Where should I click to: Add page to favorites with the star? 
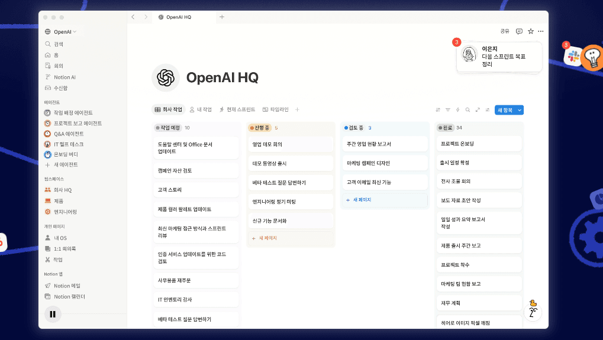tap(531, 31)
